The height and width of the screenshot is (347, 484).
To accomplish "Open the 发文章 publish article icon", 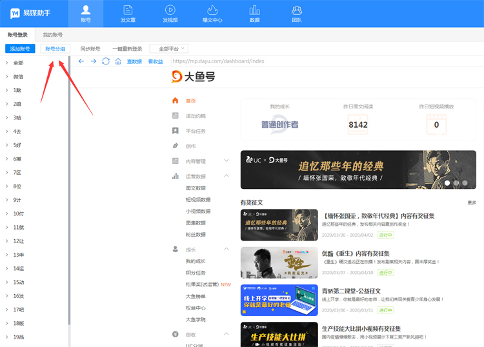I will (x=128, y=14).
